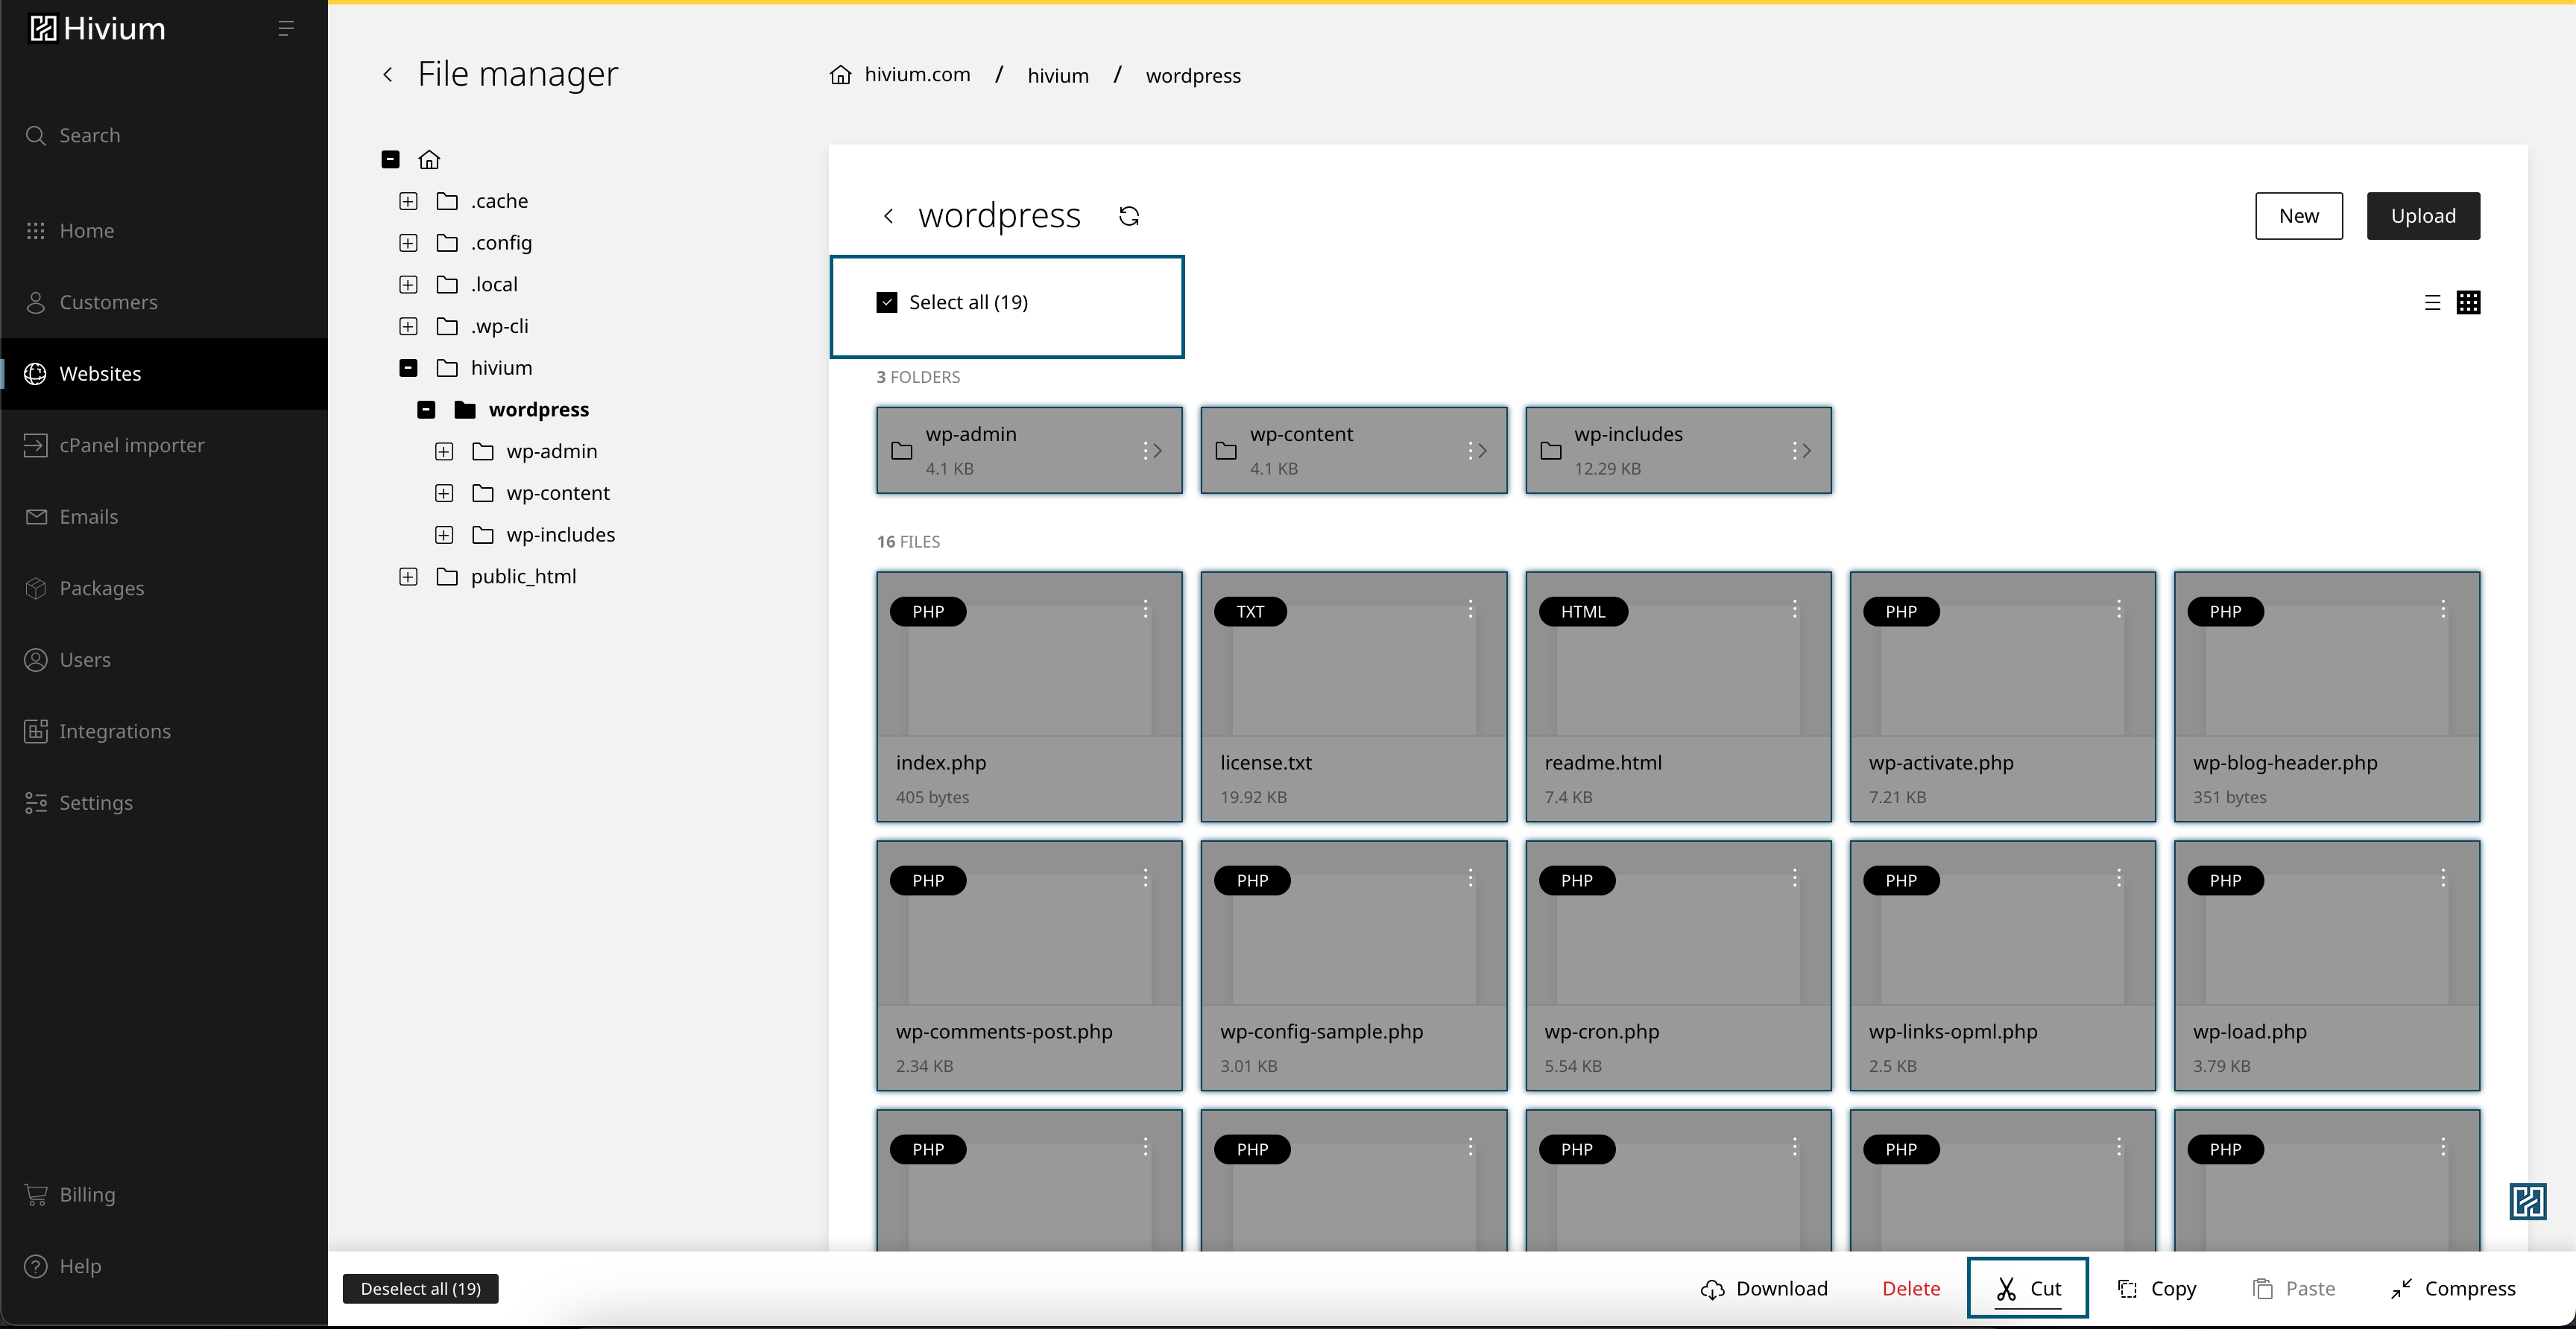Viewport: 2576px width, 1329px height.
Task: Refresh the wordpress folder listing
Action: pyautogui.click(x=1129, y=216)
